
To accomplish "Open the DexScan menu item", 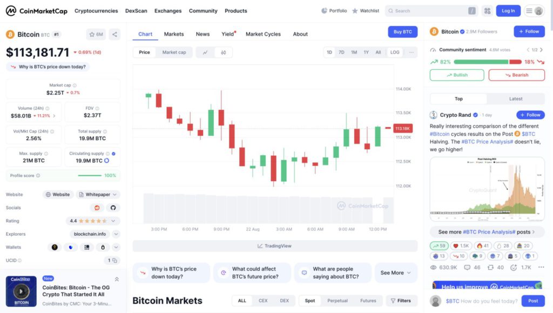I will 136,10.
